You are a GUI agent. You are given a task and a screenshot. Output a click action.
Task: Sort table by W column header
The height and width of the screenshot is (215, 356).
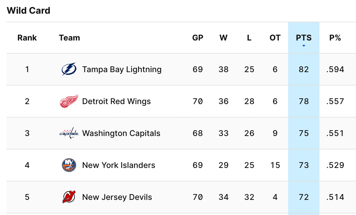[223, 38]
